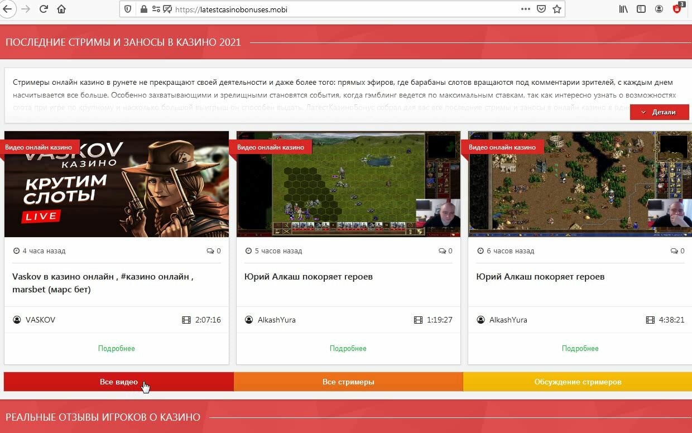Click the red extension icon with badge 3
The width and height of the screenshot is (692, 433).
pyautogui.click(x=677, y=9)
